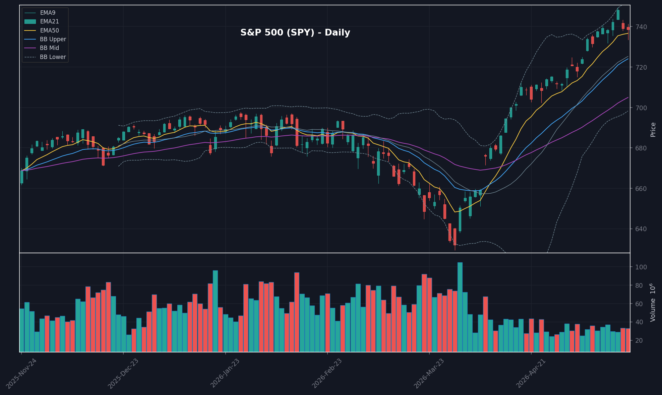Click the 2025-Dec-23 date label
The image size is (662, 395).
coord(123,374)
